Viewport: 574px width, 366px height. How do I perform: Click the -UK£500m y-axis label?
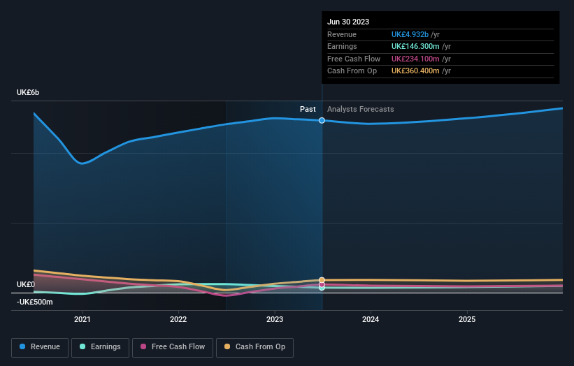[35, 302]
